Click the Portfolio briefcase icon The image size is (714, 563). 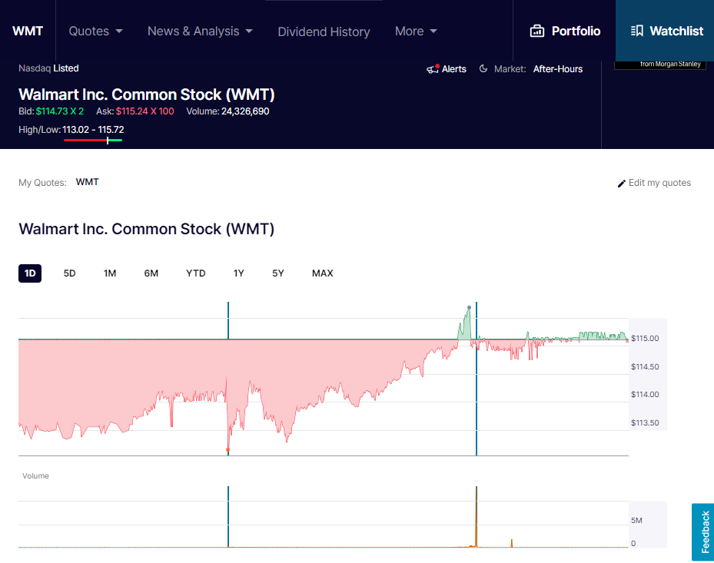pyautogui.click(x=537, y=31)
